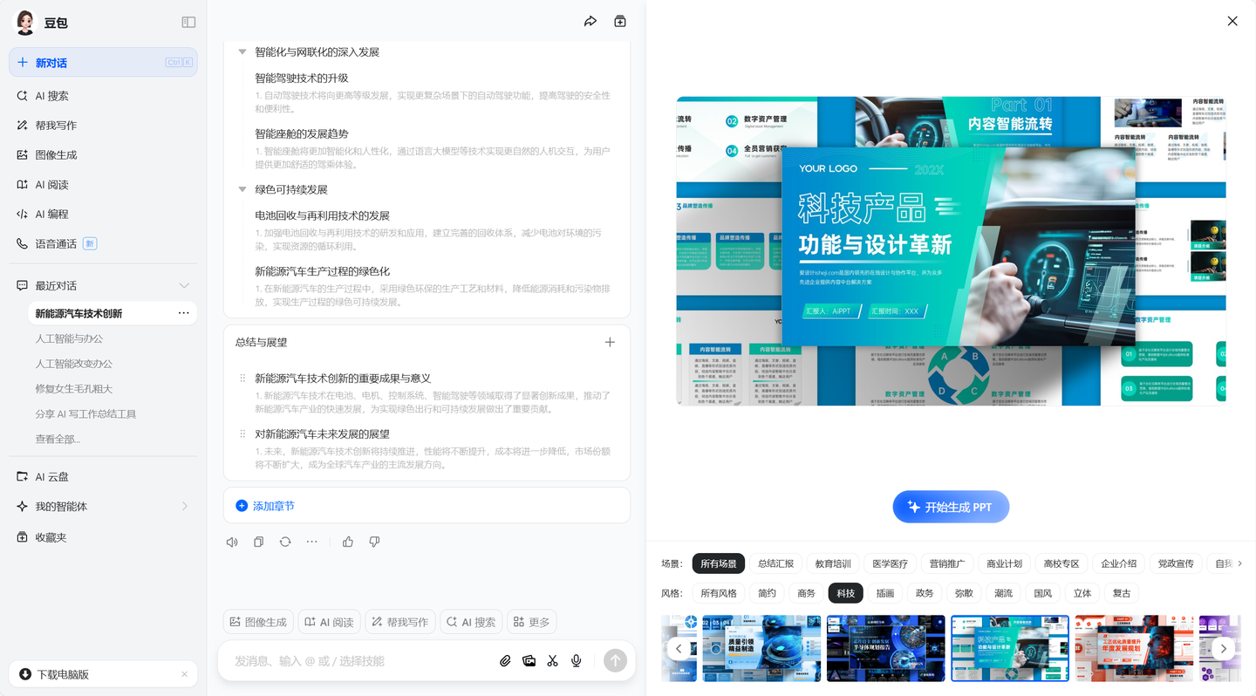Switch to the 商业计划 scene tab
The width and height of the screenshot is (1256, 696).
[1004, 563]
